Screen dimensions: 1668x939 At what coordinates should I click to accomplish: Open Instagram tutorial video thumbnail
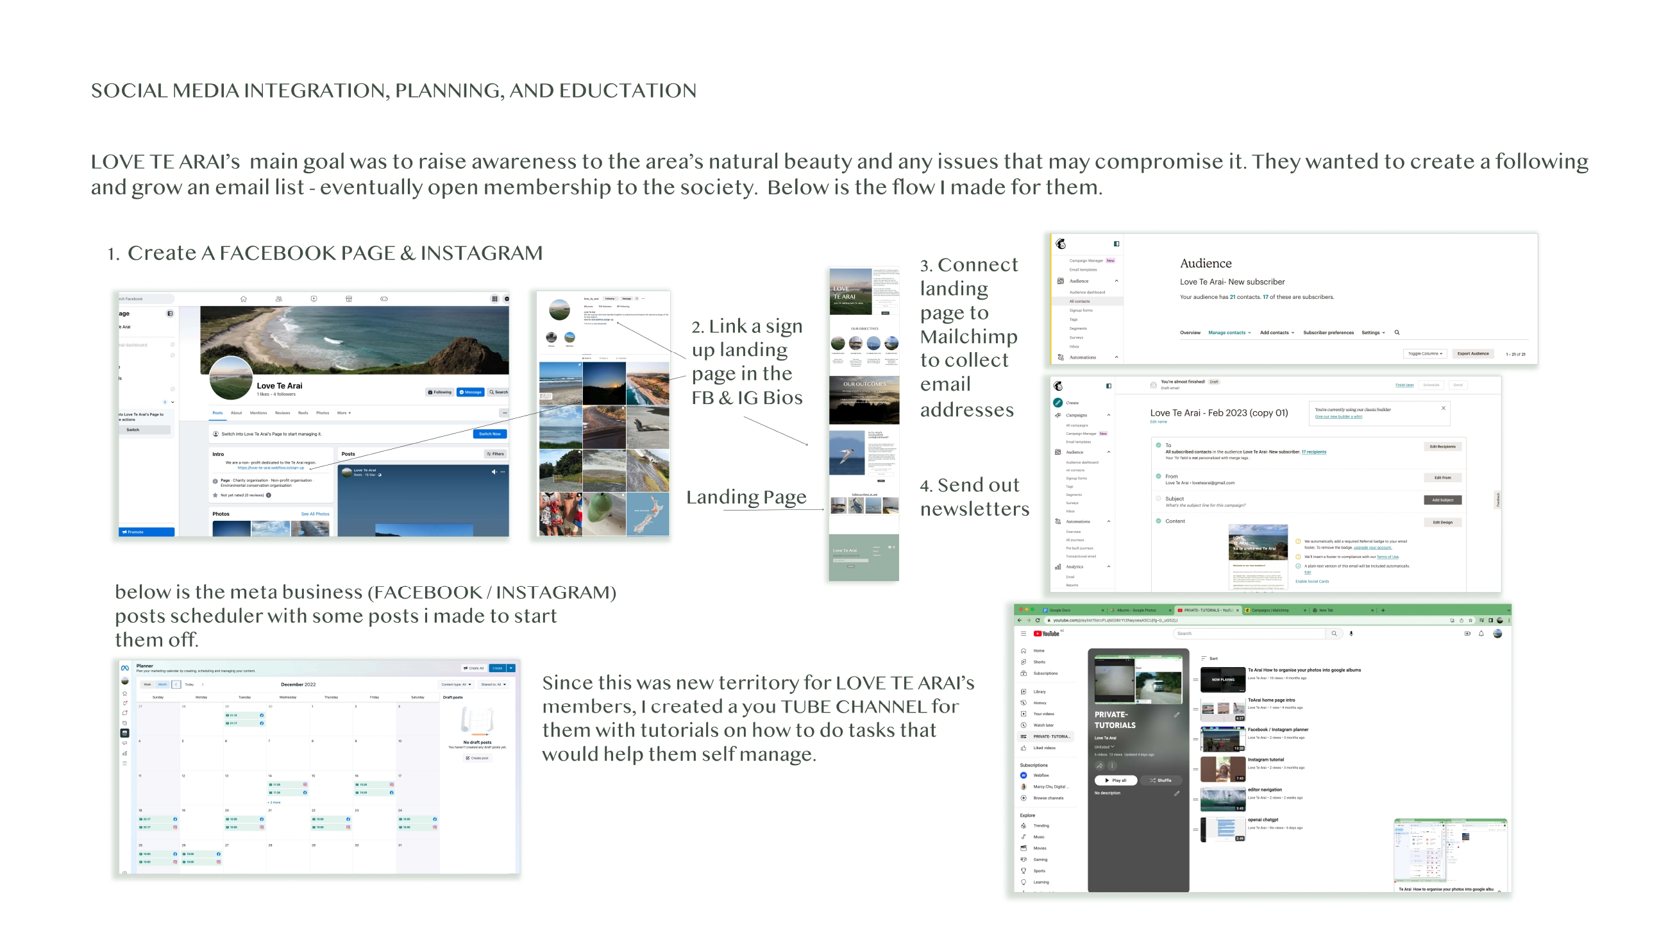click(x=1222, y=769)
